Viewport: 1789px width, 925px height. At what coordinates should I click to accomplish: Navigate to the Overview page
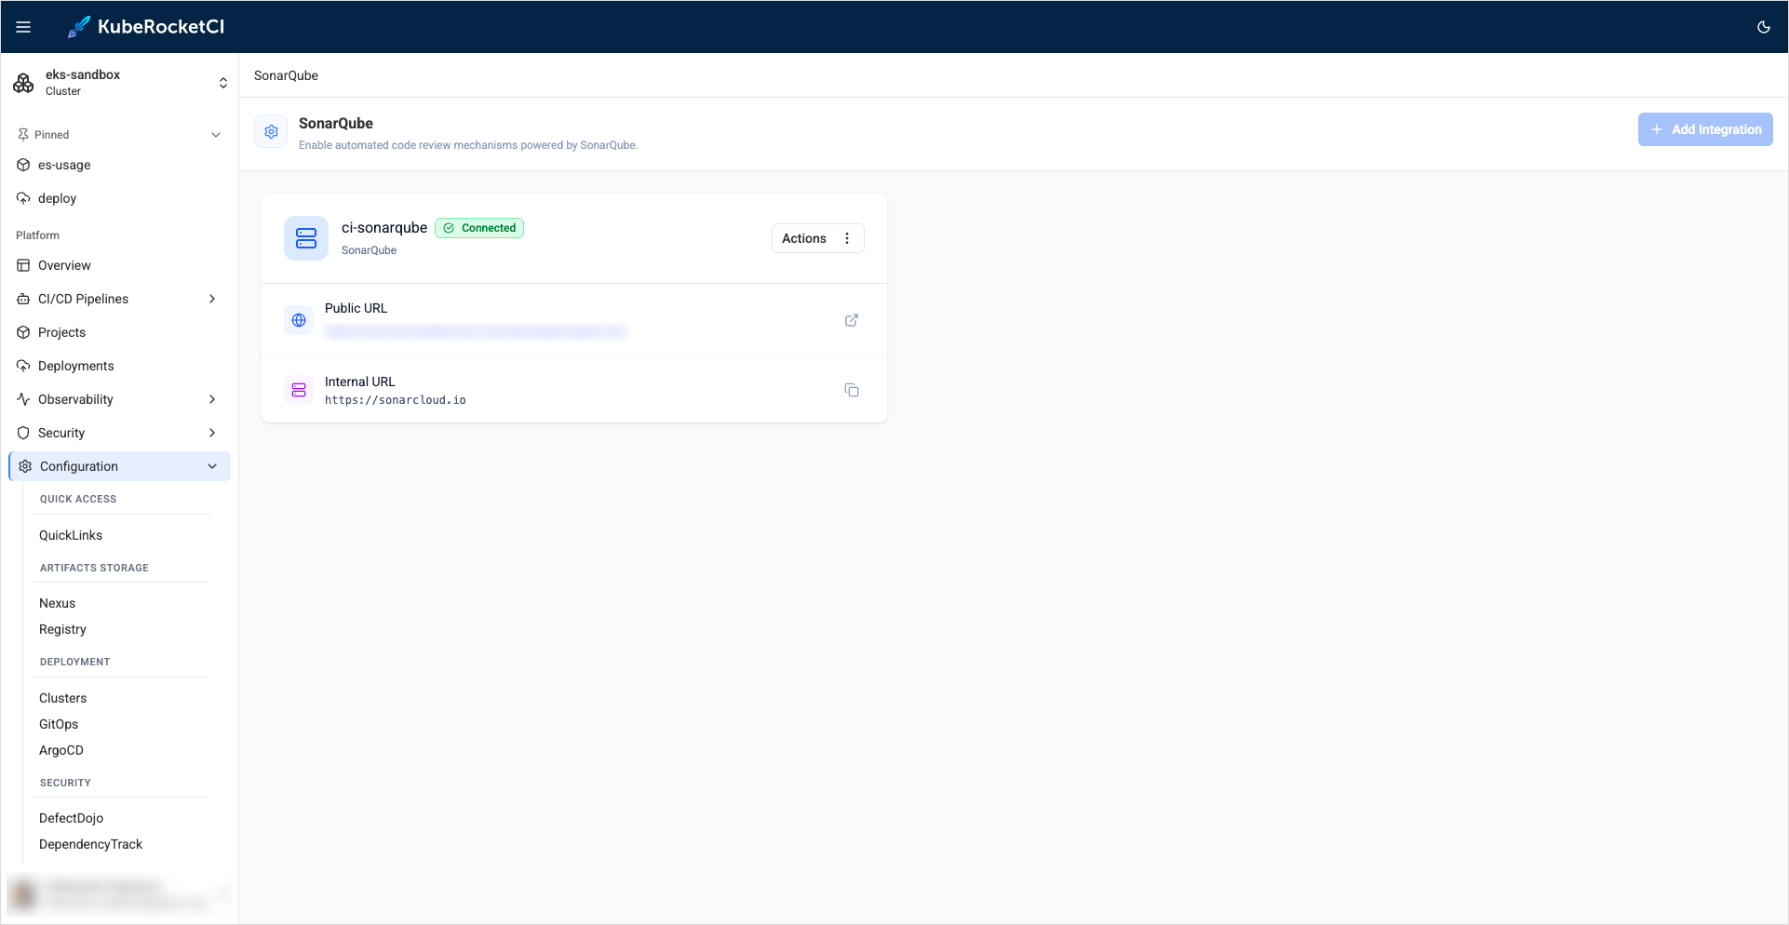click(63, 265)
